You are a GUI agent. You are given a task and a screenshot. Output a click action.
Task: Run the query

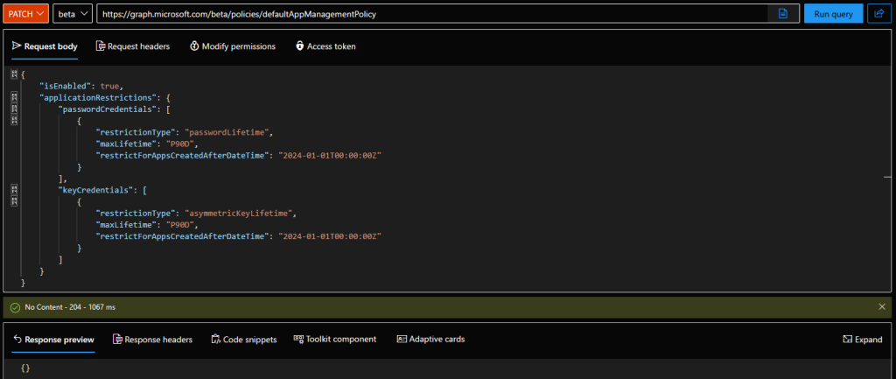[x=832, y=14]
